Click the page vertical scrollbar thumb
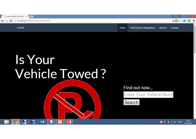Viewport: 196px width, 139px height. tap(195, 39)
